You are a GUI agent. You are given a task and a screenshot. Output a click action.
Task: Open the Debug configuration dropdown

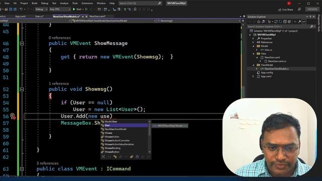click(41, 9)
